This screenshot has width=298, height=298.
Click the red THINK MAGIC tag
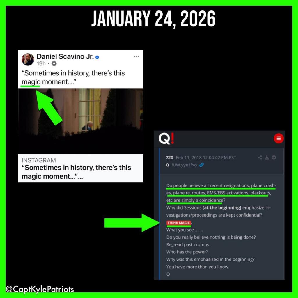pos(179,223)
